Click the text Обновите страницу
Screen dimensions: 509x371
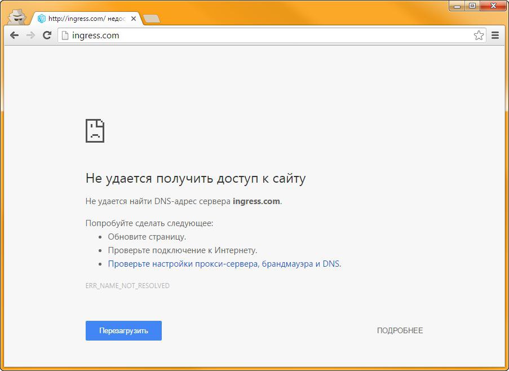coord(147,237)
